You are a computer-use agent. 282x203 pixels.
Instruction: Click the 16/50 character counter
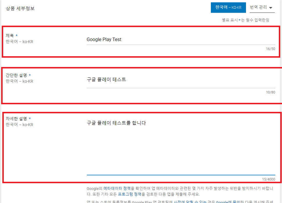[270, 49]
